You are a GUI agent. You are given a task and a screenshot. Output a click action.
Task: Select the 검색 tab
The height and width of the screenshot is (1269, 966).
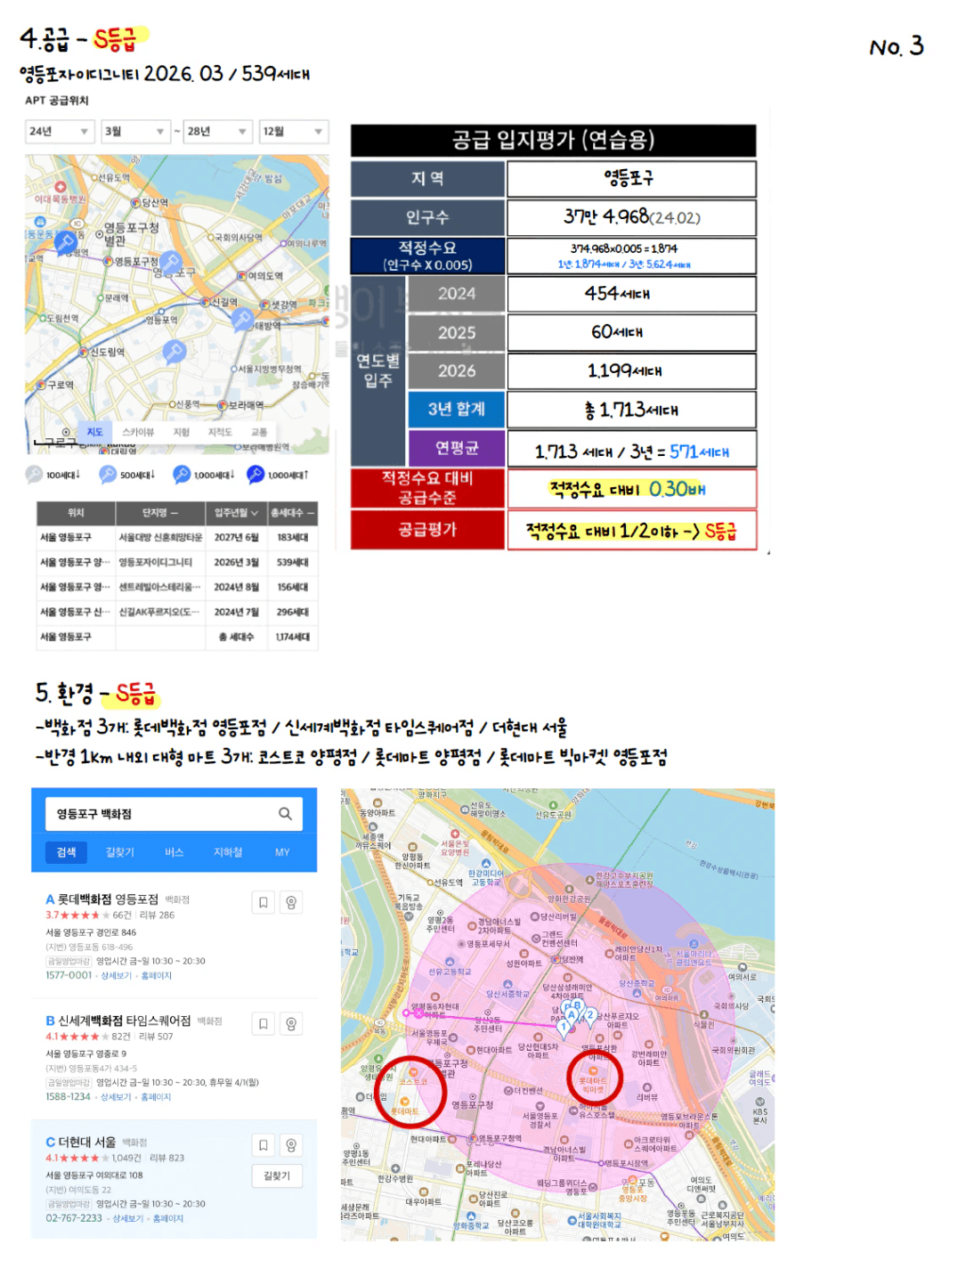[67, 852]
